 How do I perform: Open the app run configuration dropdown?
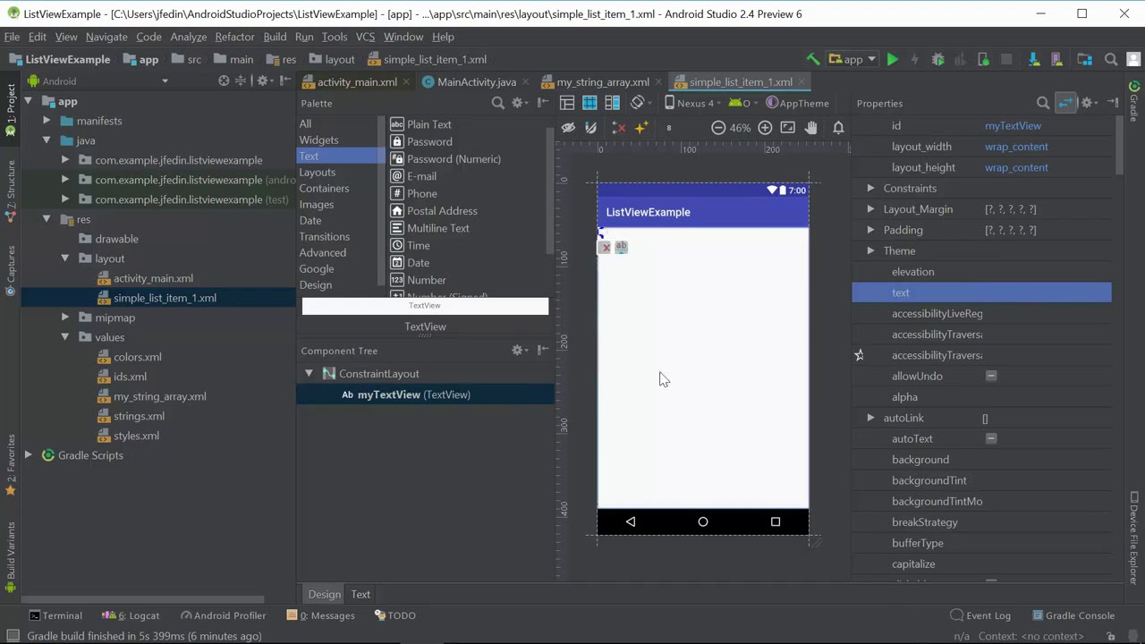852,59
